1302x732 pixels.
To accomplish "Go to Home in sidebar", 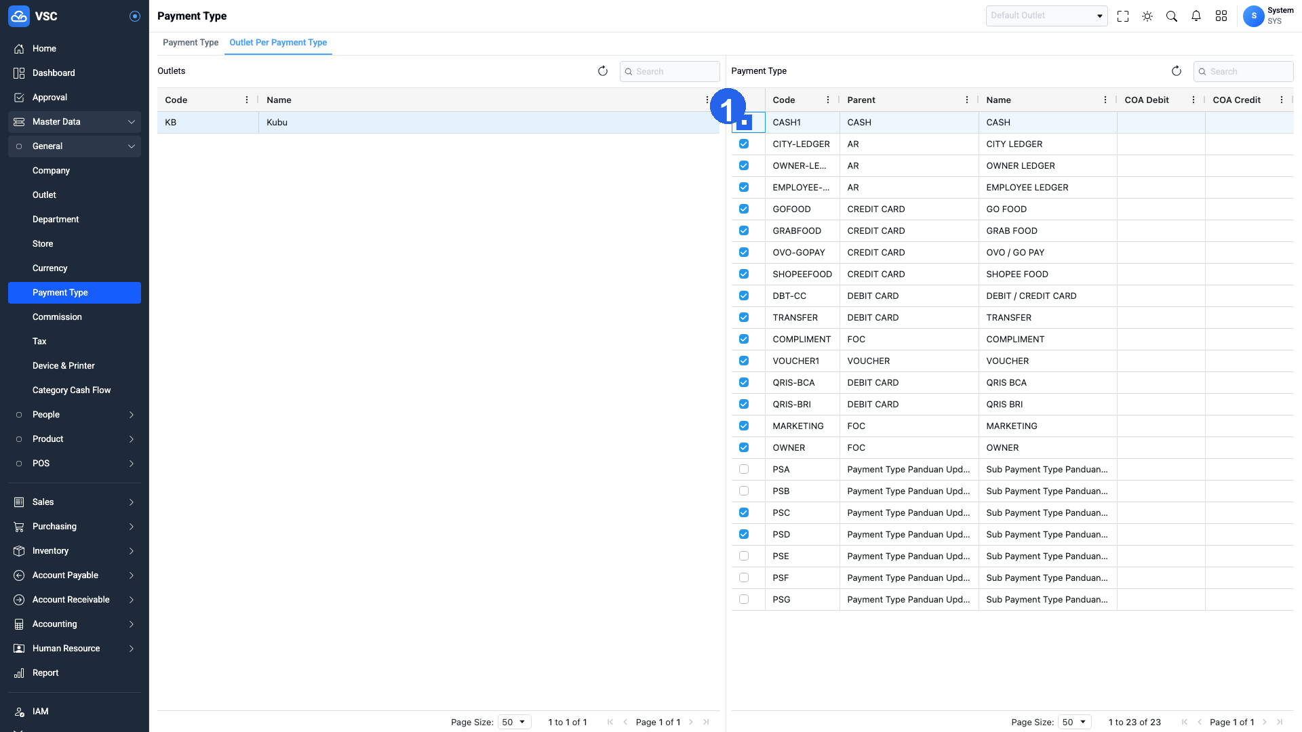I will (x=75, y=49).
